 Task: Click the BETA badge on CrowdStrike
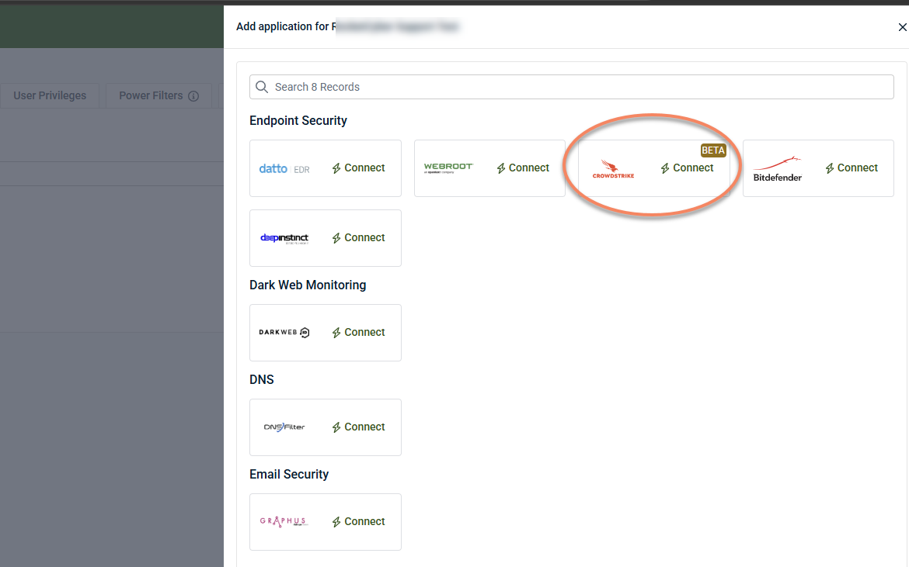point(713,150)
